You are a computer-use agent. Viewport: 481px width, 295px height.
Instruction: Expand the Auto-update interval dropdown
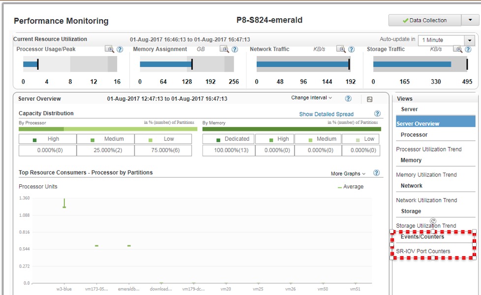(x=471, y=40)
